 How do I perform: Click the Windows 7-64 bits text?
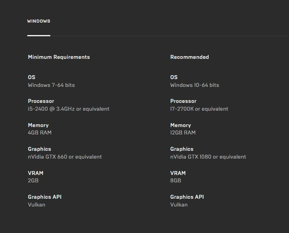coord(51,85)
